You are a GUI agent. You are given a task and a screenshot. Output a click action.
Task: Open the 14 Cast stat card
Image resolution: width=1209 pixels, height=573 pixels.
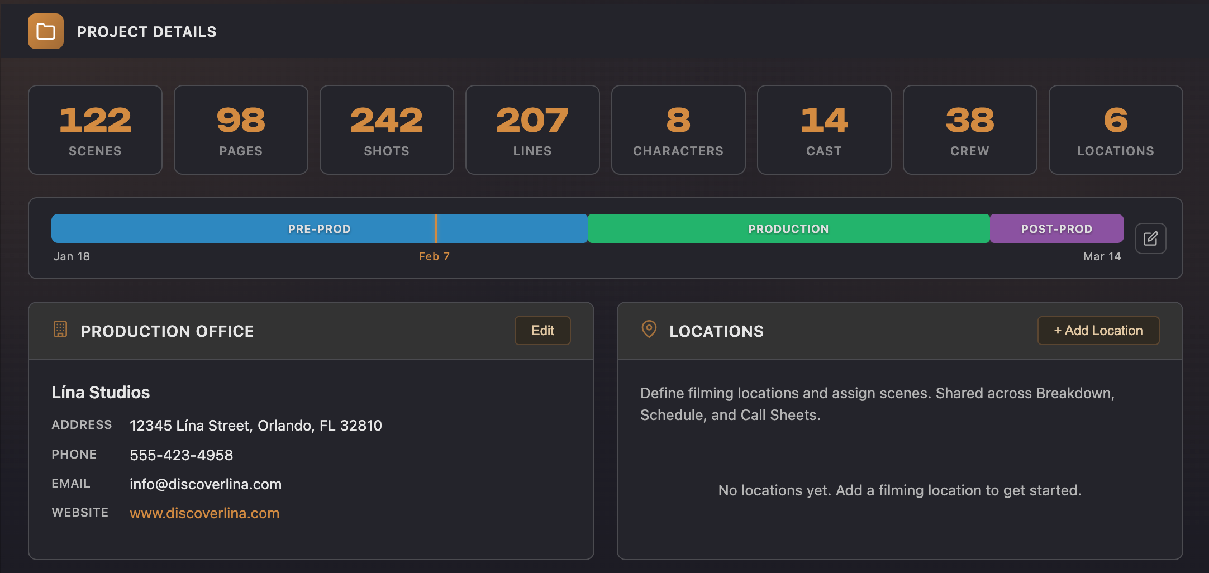pyautogui.click(x=824, y=130)
